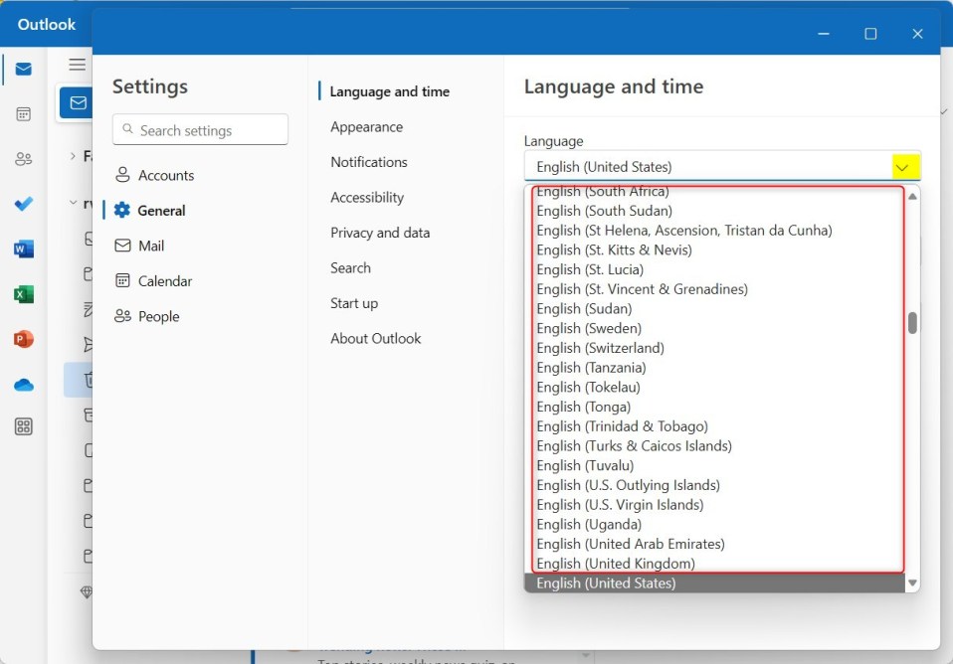Open the More apps grid icon
This screenshot has width=953, height=664.
pos(23,427)
